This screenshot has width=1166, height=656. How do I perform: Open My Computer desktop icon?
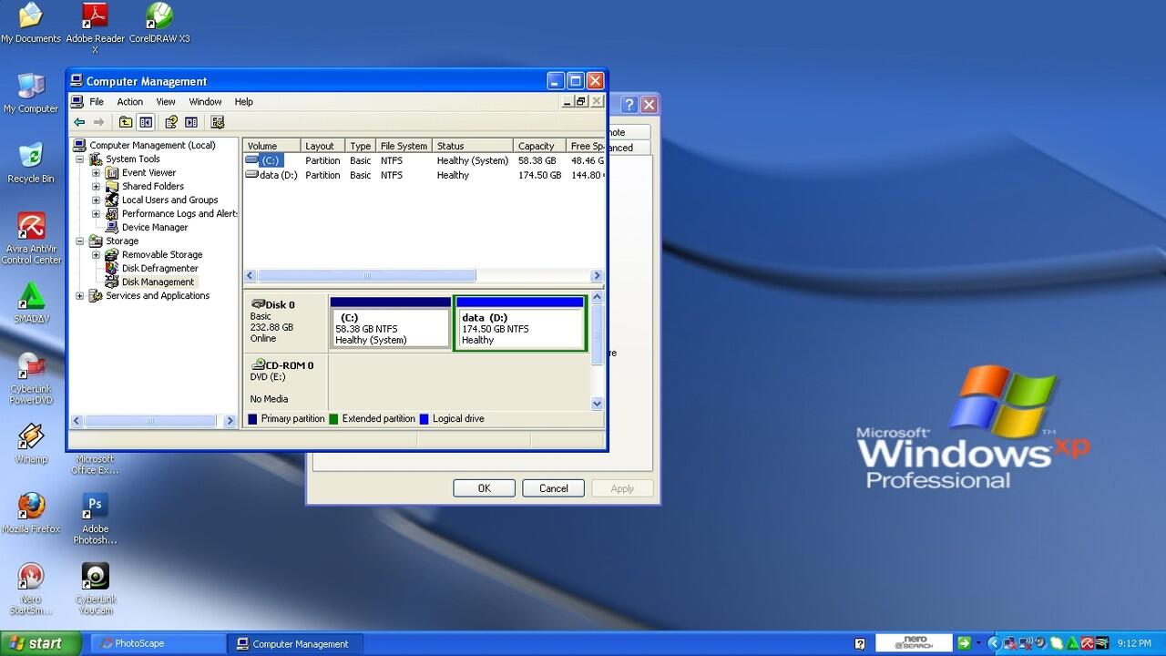31,93
